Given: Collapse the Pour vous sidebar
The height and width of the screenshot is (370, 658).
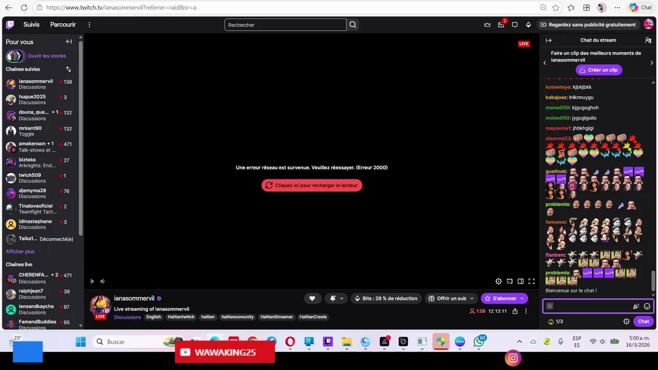Looking at the screenshot, I should click(69, 42).
